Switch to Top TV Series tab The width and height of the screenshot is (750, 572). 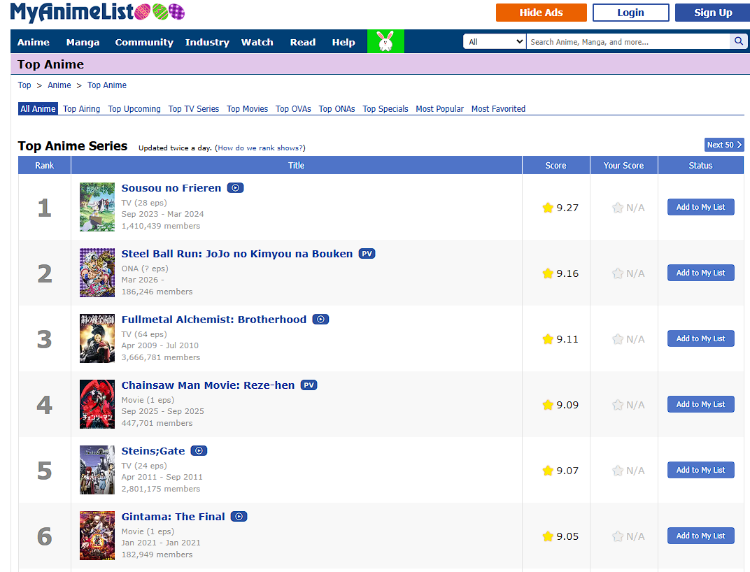(x=194, y=108)
